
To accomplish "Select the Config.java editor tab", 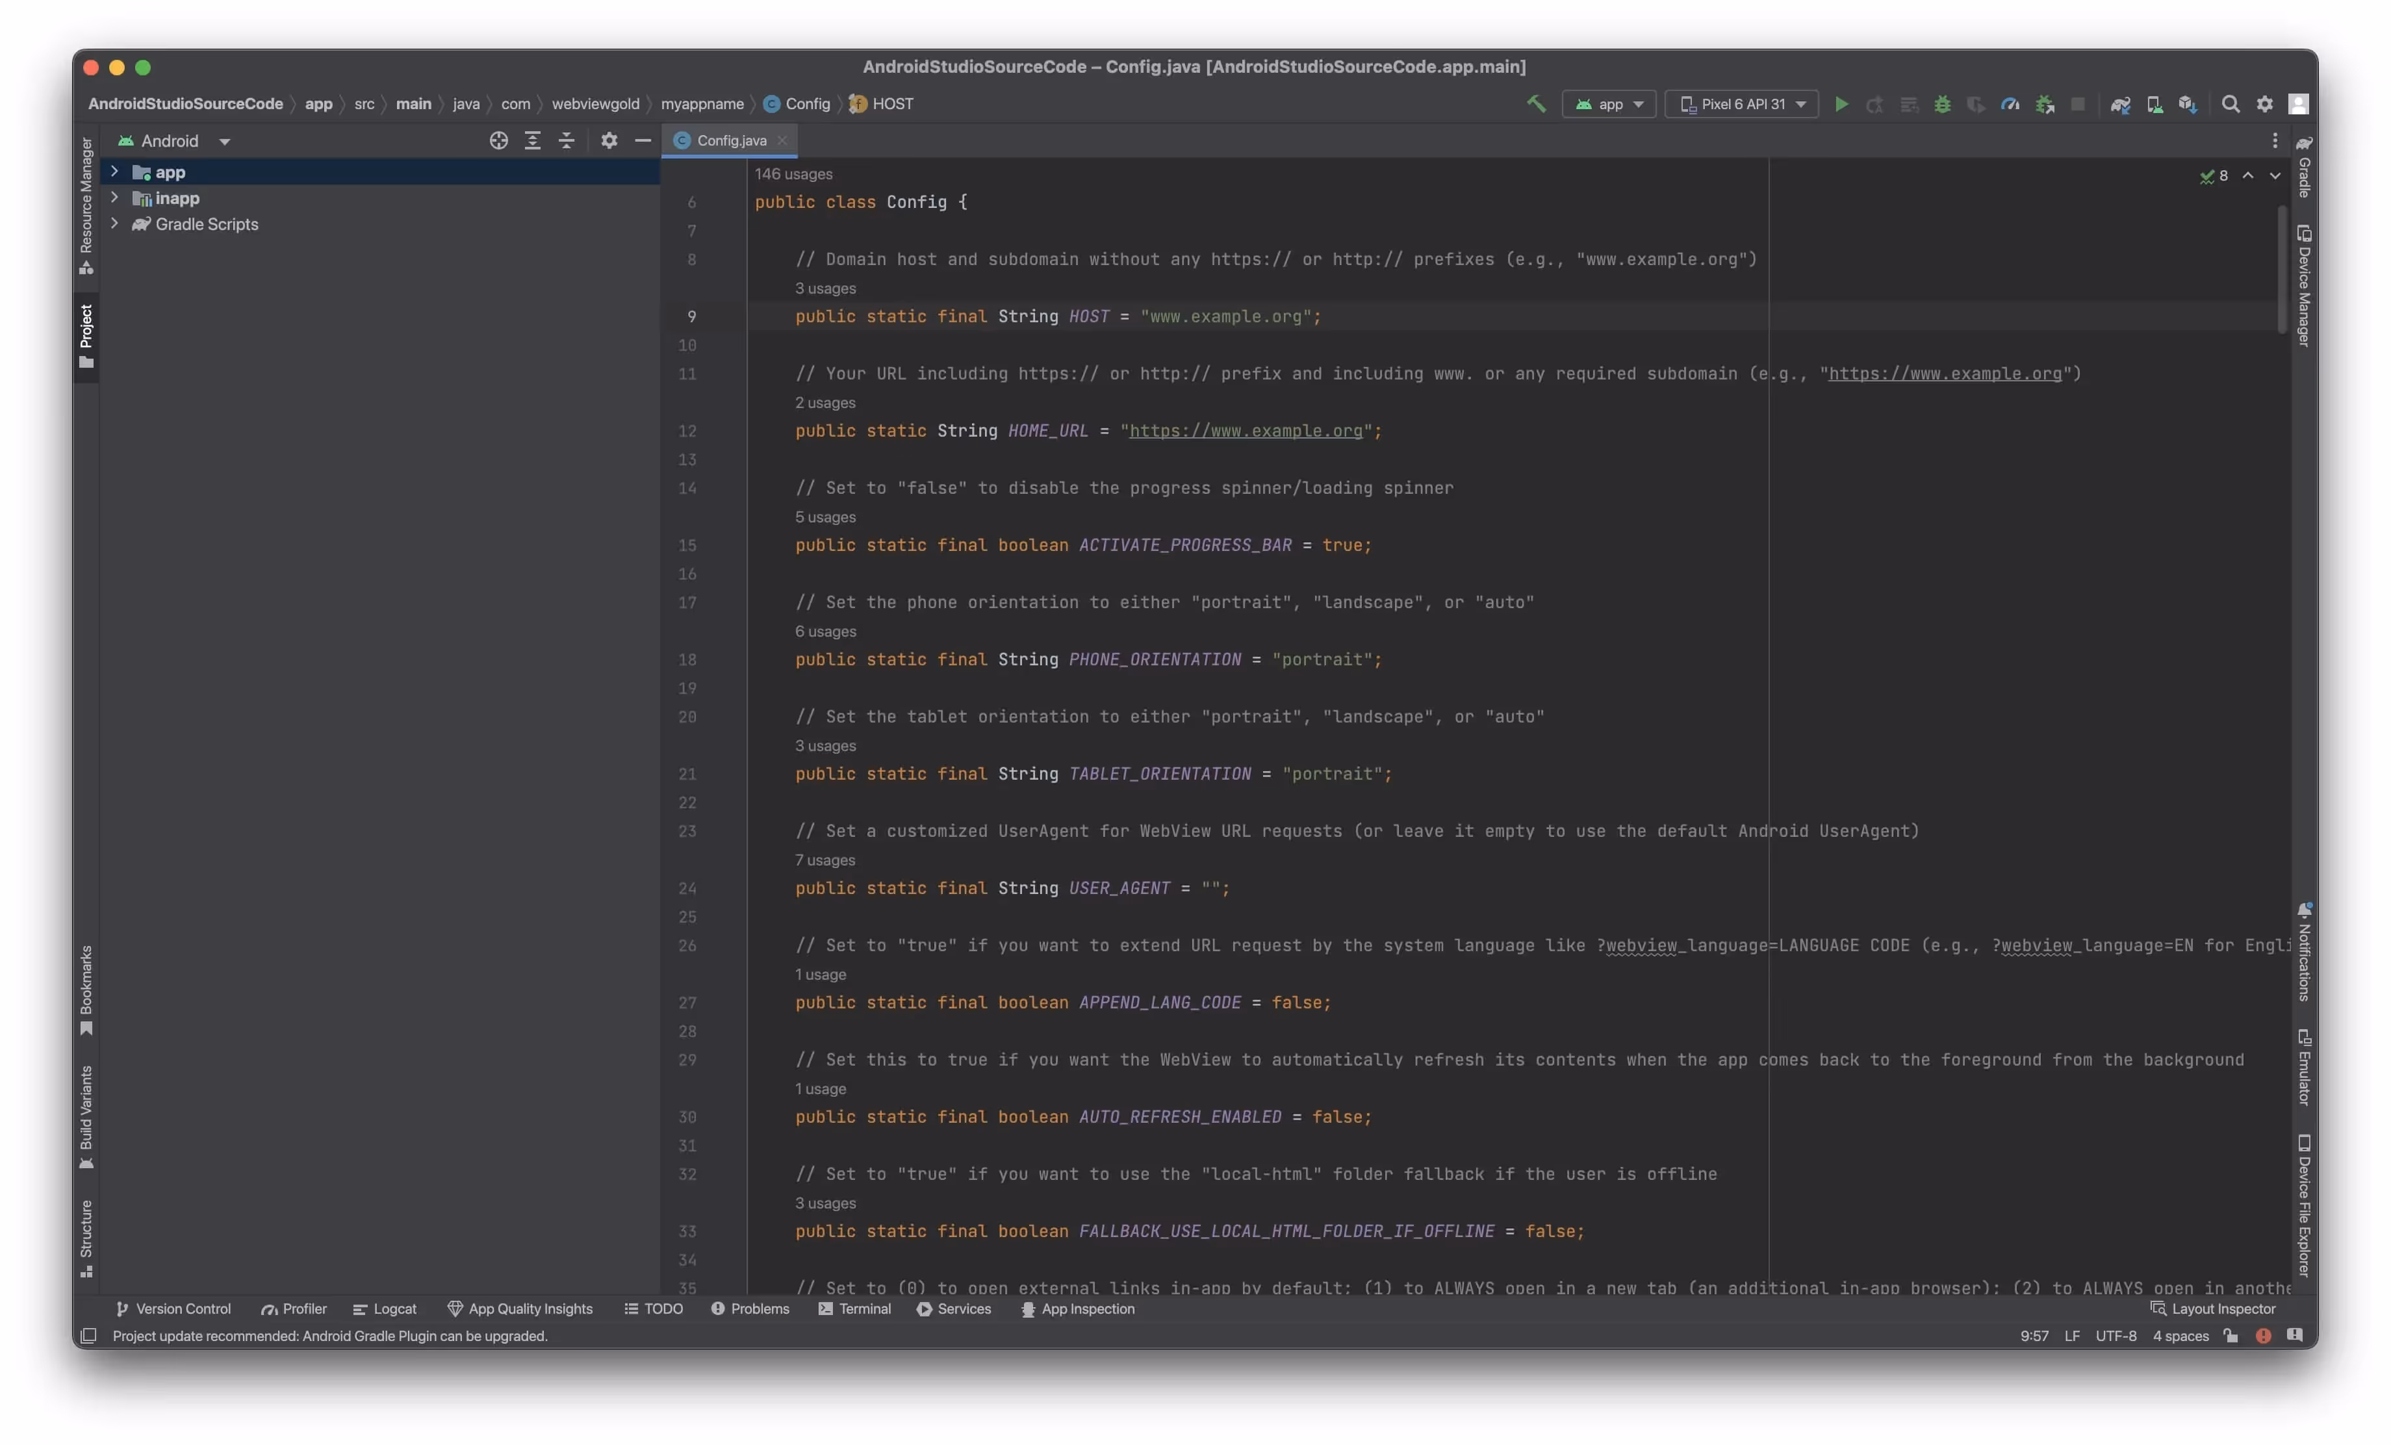I will (731, 141).
